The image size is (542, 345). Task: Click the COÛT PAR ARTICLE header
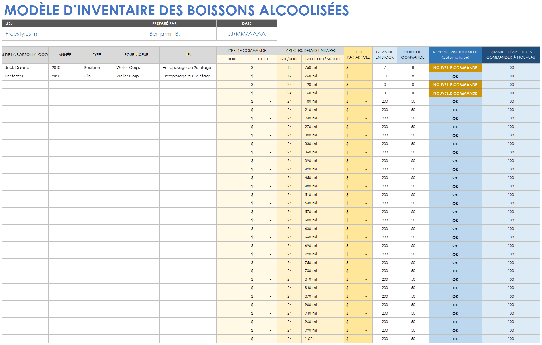358,55
